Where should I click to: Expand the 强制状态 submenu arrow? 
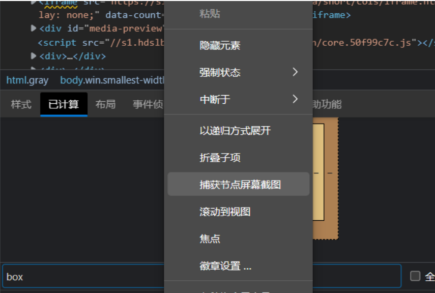click(295, 72)
